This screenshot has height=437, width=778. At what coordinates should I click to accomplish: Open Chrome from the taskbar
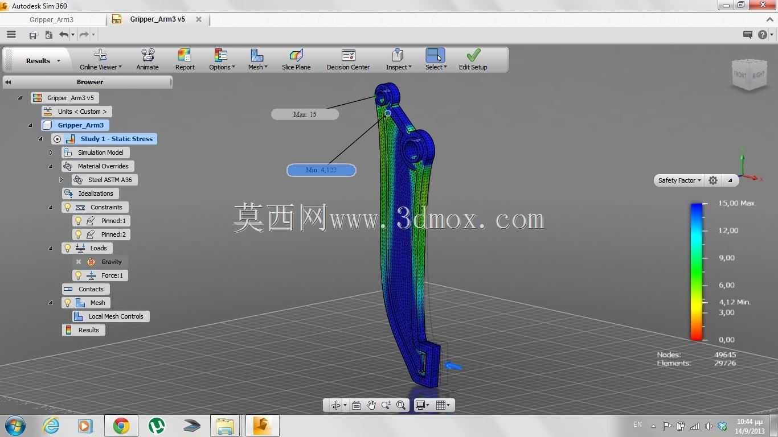[121, 426]
